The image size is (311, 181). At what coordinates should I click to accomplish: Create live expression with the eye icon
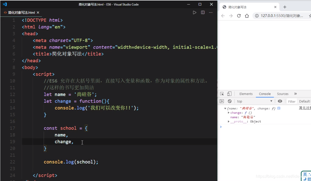point(280,101)
